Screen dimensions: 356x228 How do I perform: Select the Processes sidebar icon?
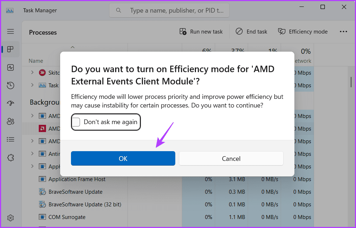(x=11, y=49)
